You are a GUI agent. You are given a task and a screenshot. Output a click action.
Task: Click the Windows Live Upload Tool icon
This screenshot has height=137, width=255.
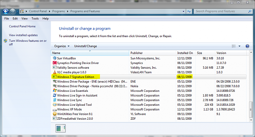click(x=55, y=105)
